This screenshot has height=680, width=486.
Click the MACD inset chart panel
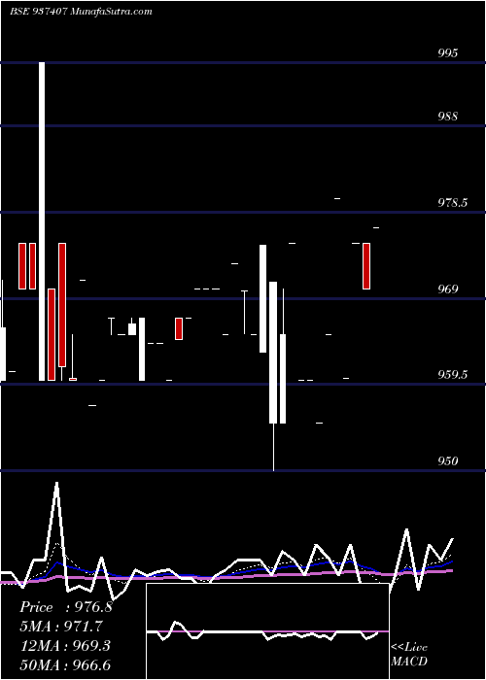pyautogui.click(x=267, y=631)
